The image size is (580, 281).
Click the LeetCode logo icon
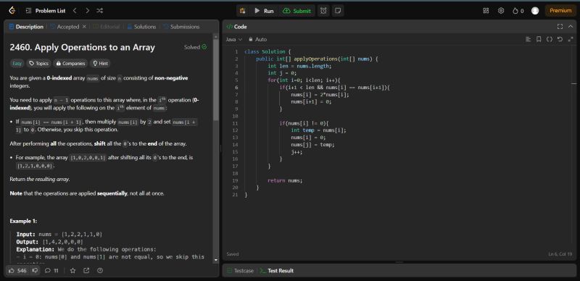(12, 11)
